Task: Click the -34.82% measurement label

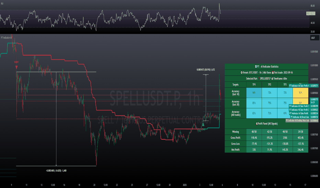Action: click(56, 171)
